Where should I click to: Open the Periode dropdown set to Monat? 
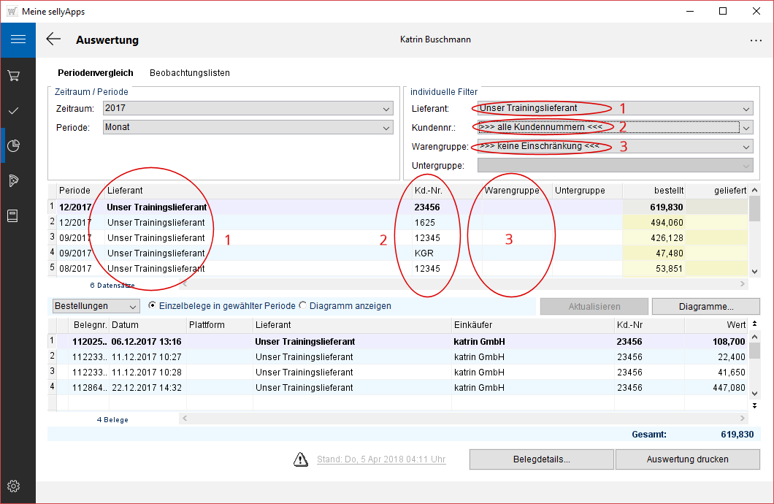(x=248, y=127)
